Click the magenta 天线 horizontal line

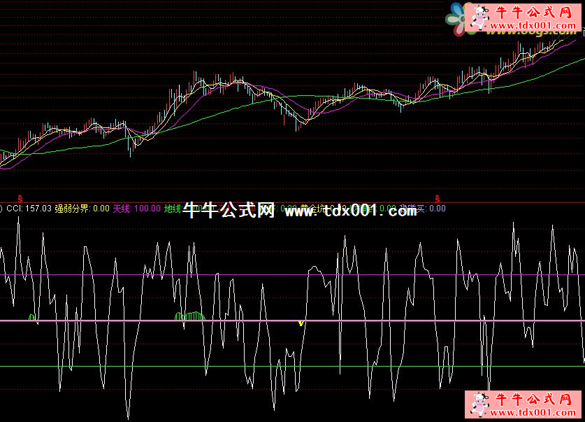pyautogui.click(x=419, y=275)
